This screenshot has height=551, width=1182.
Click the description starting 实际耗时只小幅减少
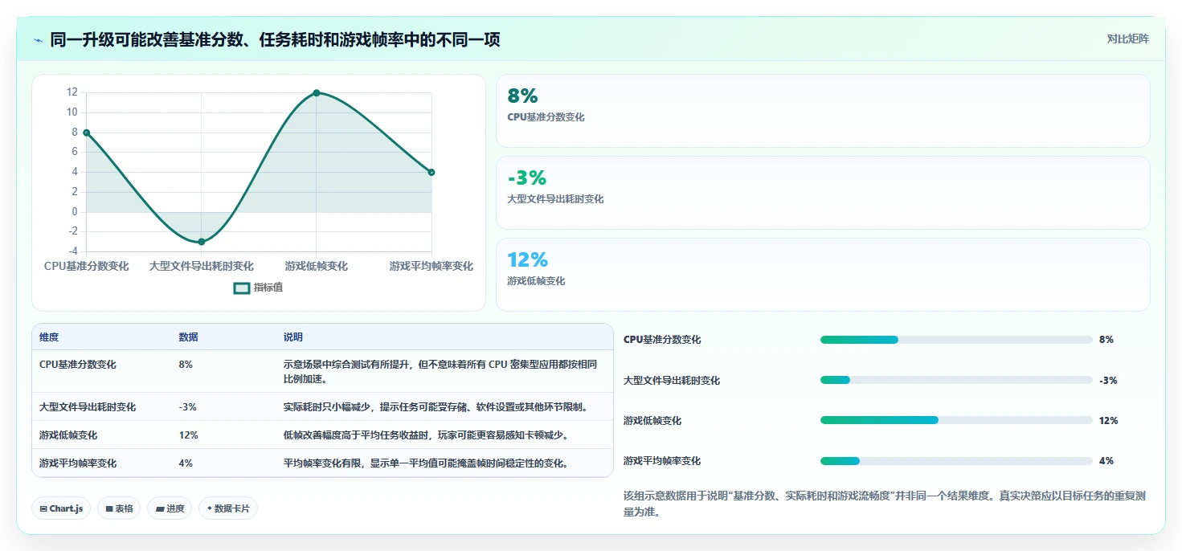436,407
